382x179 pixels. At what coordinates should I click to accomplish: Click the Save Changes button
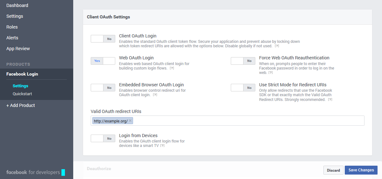361,170
